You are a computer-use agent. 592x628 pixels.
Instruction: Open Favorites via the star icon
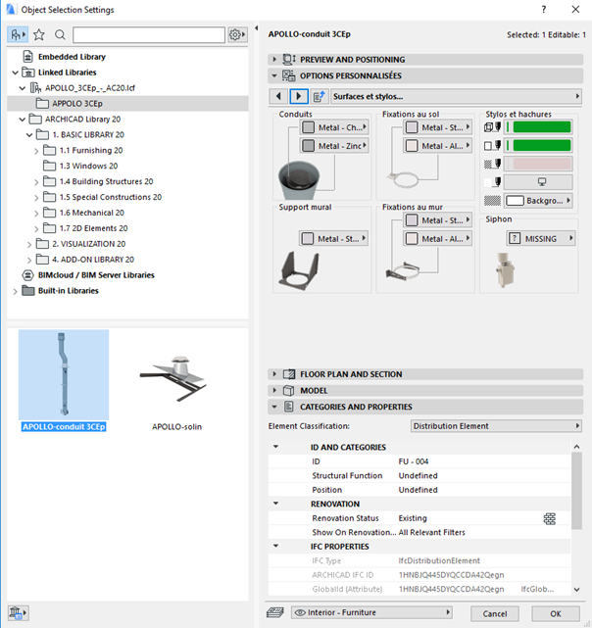(39, 34)
